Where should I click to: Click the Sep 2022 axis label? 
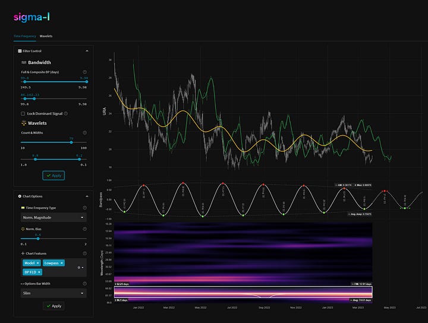264,308
